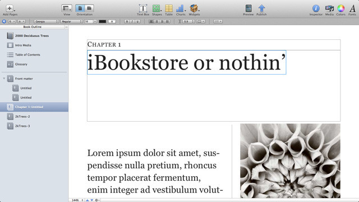The width and height of the screenshot is (359, 202).
Task: Open the gear action menu in status bar
Action: pyautogui.click(x=97, y=200)
